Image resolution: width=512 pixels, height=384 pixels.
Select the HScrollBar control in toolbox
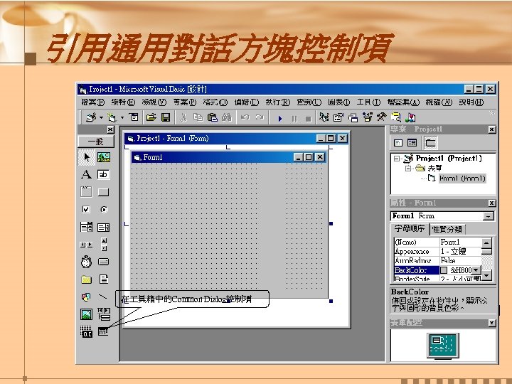tap(86, 244)
